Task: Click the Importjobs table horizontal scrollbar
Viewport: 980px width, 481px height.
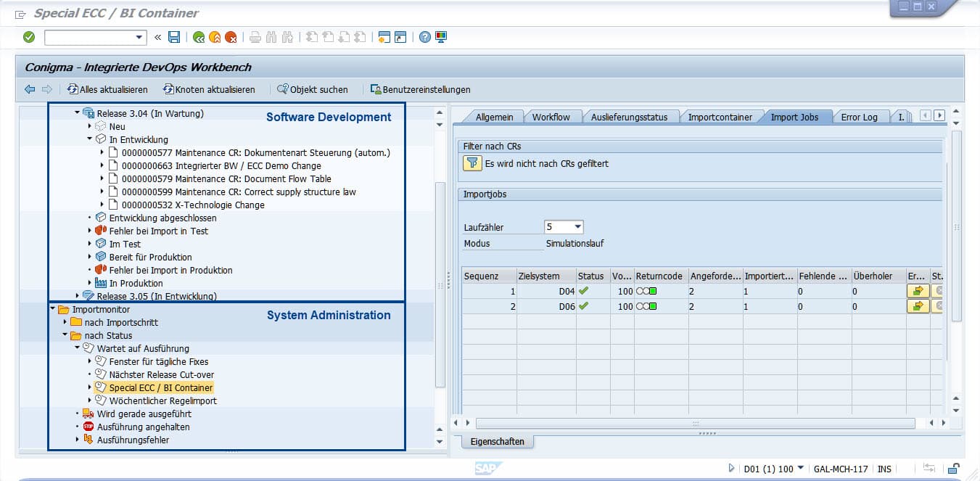Action: click(x=695, y=423)
